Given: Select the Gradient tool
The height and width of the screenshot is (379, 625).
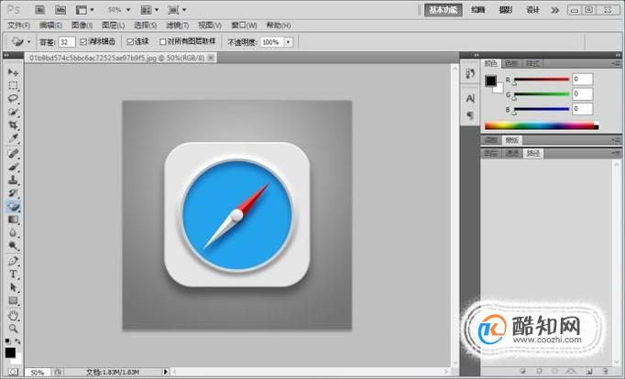Looking at the screenshot, I should pyautogui.click(x=13, y=220).
